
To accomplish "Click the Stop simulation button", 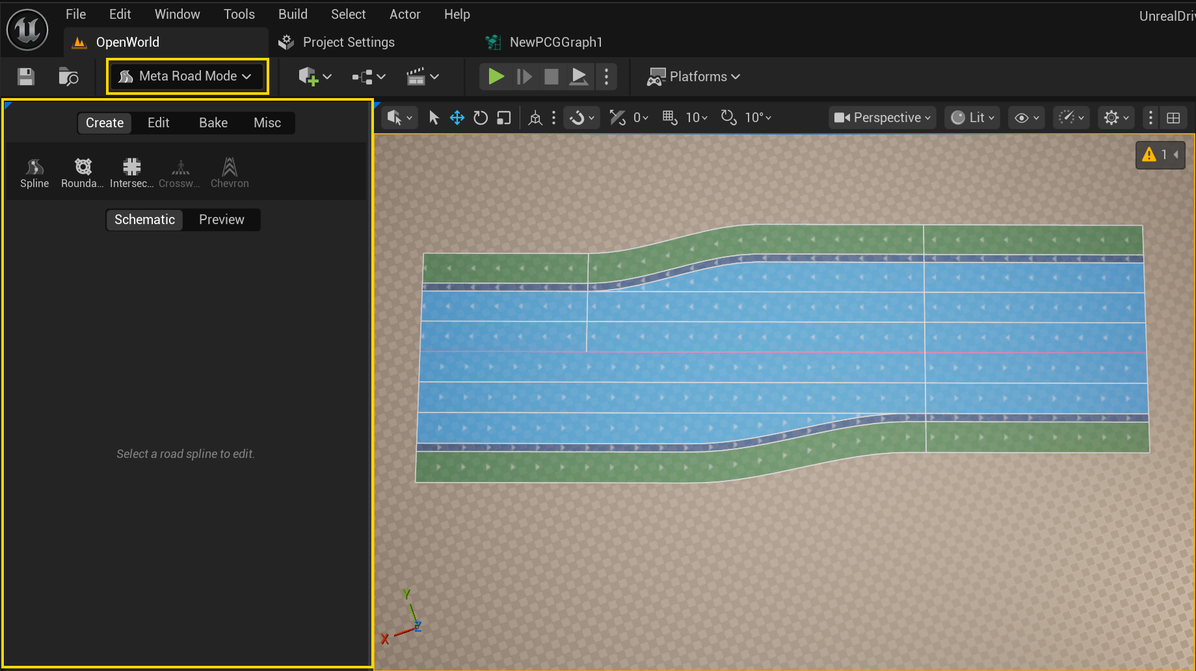I will click(551, 77).
